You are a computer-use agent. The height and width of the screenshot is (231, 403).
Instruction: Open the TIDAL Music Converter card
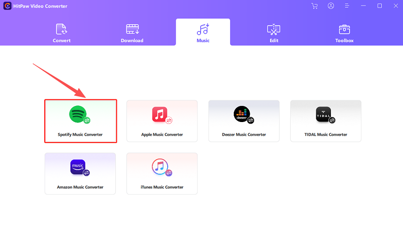click(x=325, y=121)
